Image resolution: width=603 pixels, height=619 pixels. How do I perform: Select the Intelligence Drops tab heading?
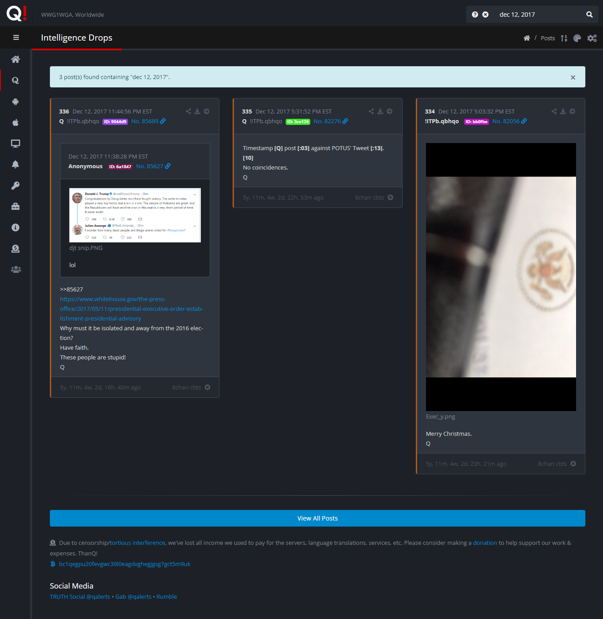77,38
